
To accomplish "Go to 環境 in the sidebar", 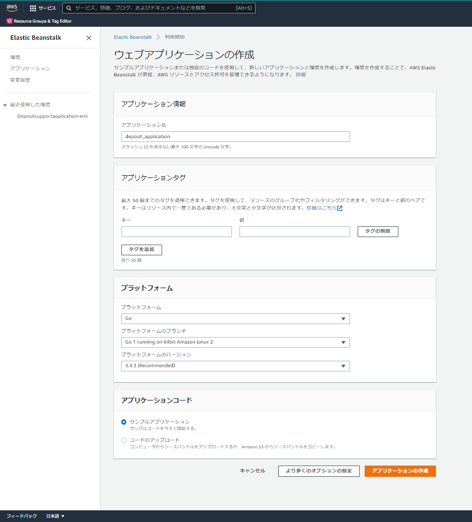I will 15,58.
